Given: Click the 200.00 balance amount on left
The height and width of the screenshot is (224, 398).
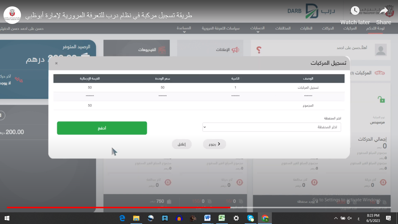Looking at the screenshot, I should point(15,132).
